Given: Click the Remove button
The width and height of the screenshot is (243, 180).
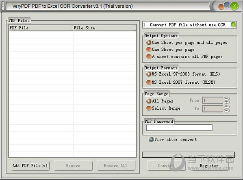Looking at the screenshot, I should [x=73, y=166].
